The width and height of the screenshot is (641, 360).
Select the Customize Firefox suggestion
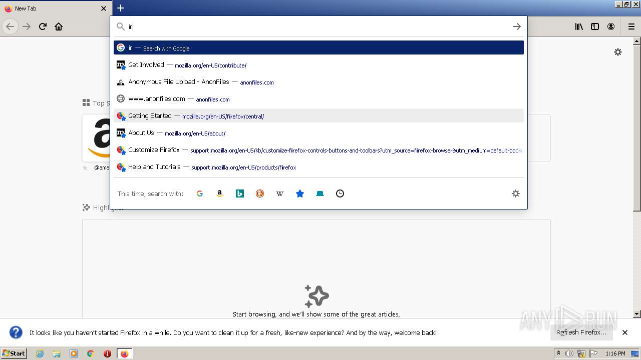[318, 150]
